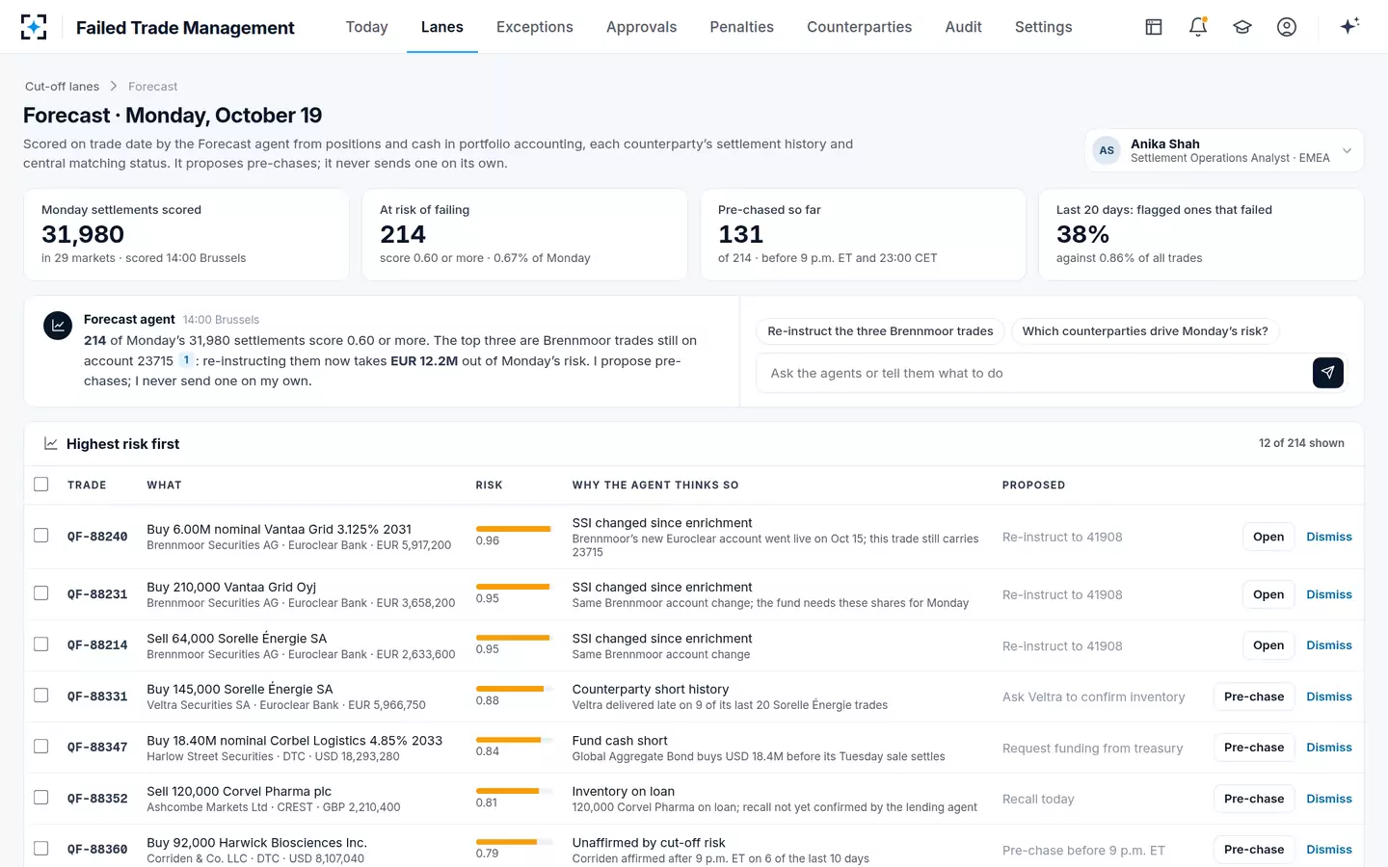Click the Failed Trade Management logo icon

(x=34, y=27)
